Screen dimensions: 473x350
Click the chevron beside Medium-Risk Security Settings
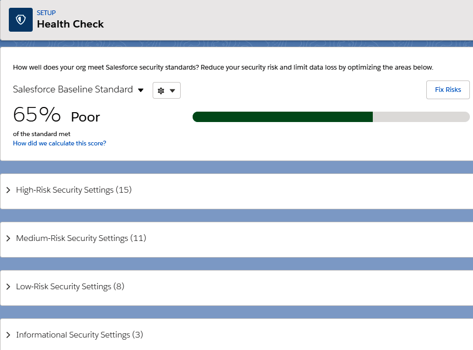click(8, 238)
